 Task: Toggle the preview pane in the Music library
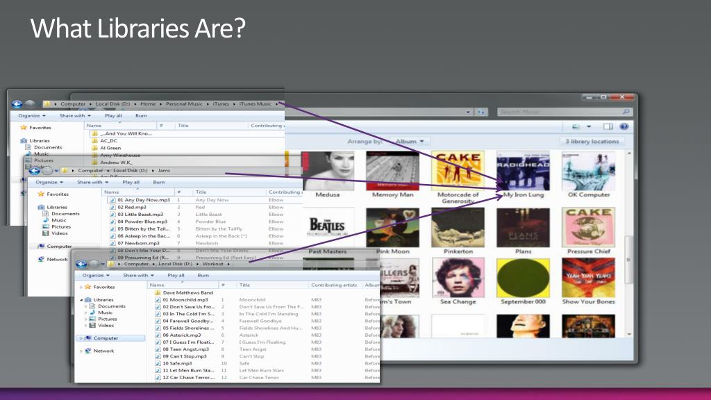click(608, 127)
